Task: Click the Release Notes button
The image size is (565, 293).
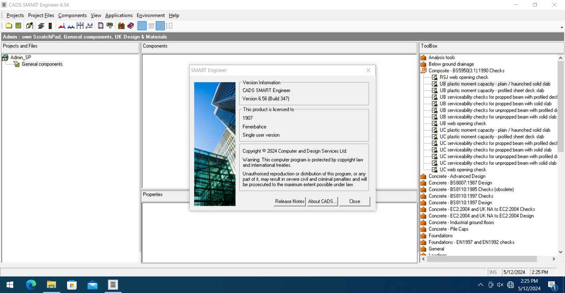Action: pyautogui.click(x=290, y=201)
